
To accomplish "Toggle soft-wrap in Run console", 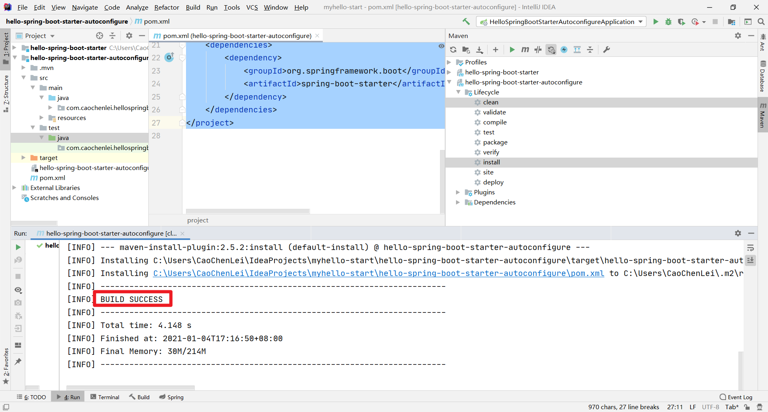I will (x=751, y=248).
